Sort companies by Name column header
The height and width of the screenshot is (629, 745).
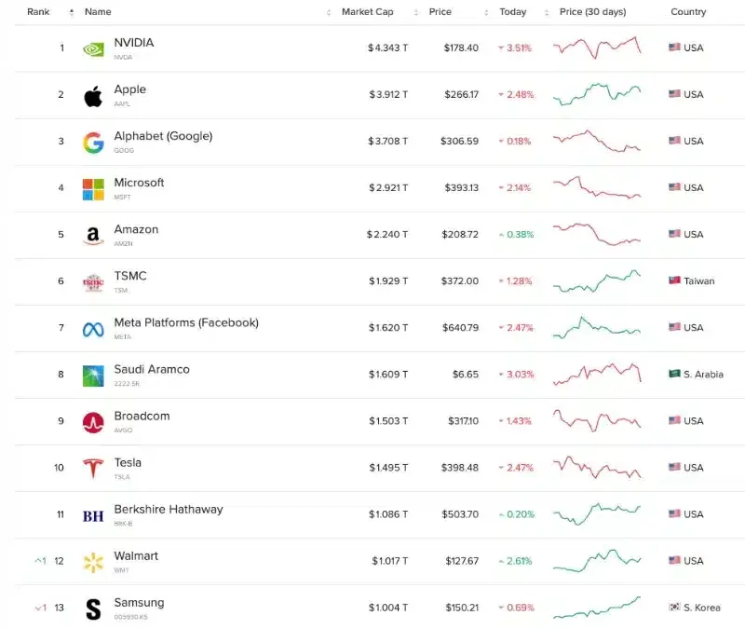coord(98,12)
